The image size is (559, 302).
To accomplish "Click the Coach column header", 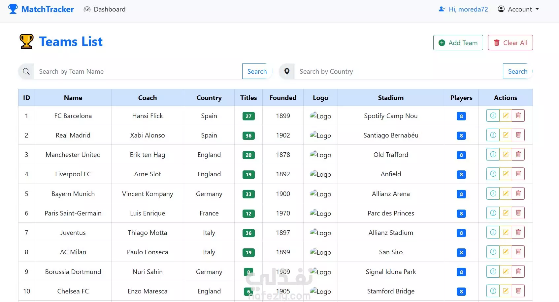I will click(148, 98).
